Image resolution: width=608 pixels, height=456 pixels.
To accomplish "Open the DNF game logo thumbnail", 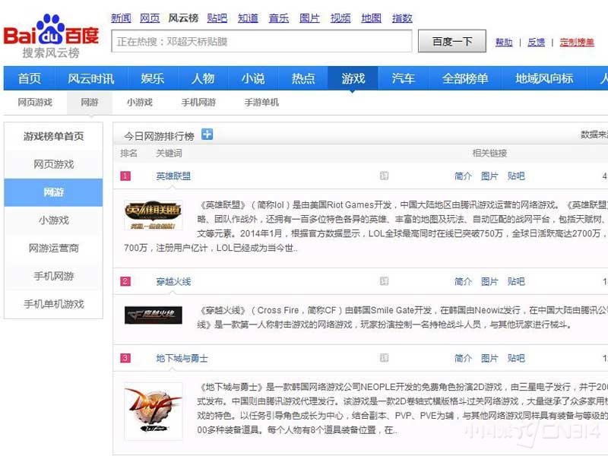I will tap(154, 411).
